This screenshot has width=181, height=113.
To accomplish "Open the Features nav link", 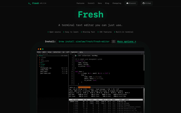I will 80,3.
